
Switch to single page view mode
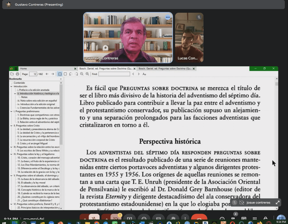(x=65, y=74)
